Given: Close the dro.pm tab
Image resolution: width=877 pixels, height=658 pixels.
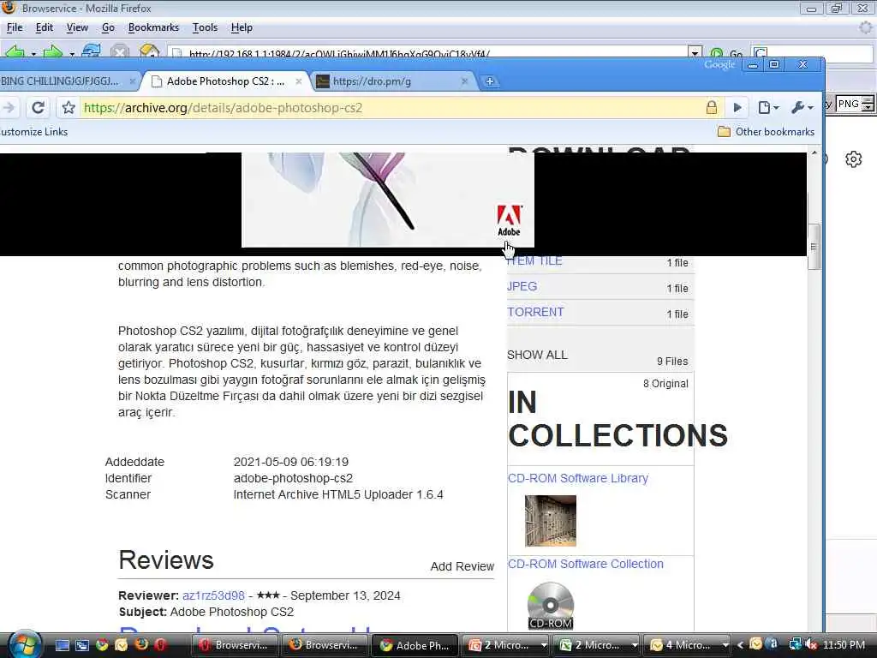Looking at the screenshot, I should coord(464,81).
